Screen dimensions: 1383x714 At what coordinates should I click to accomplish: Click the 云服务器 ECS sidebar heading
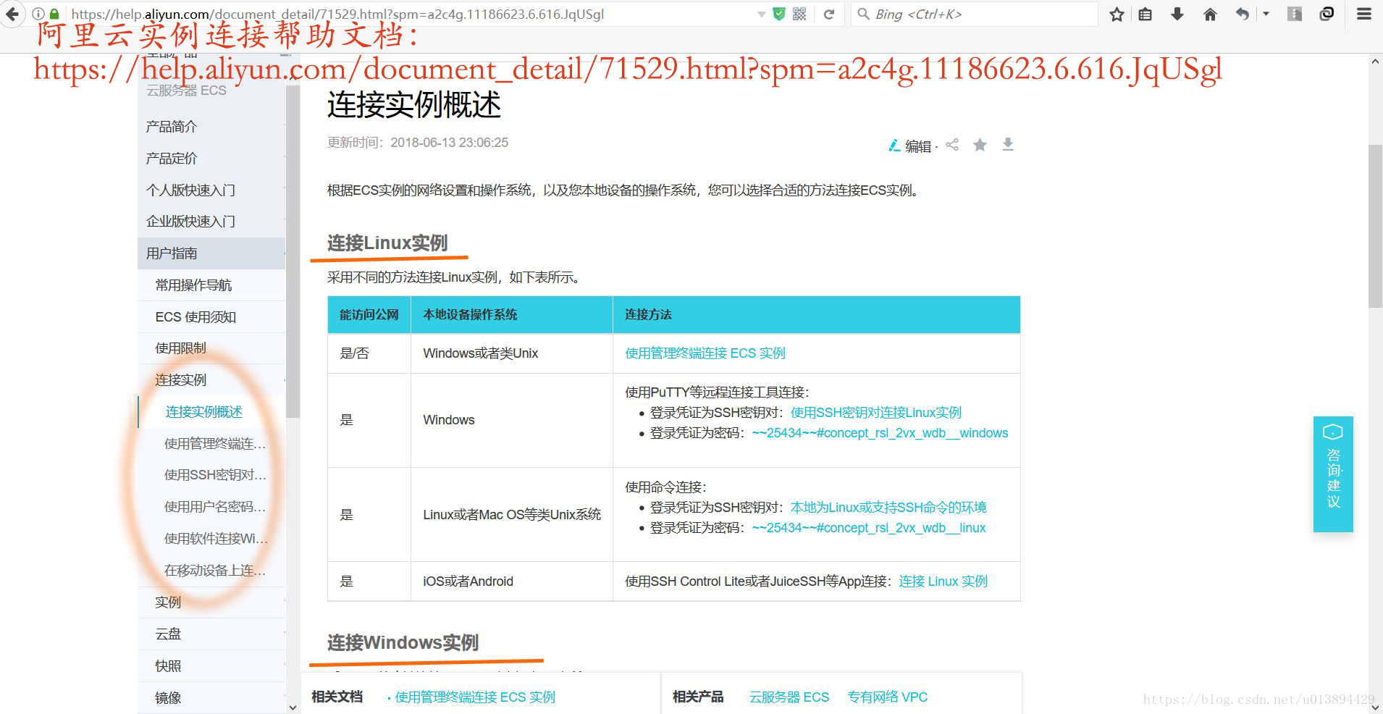pyautogui.click(x=187, y=91)
